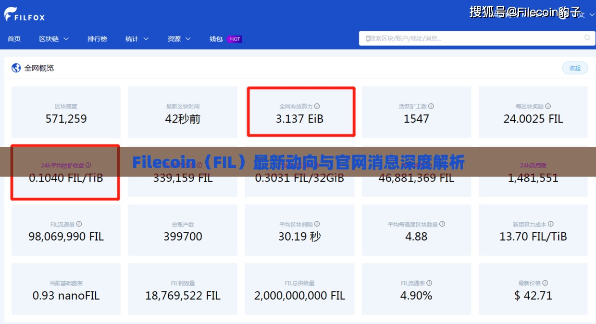Open info icon next to 新增算力成本
The image size is (596, 324).
tap(551, 224)
